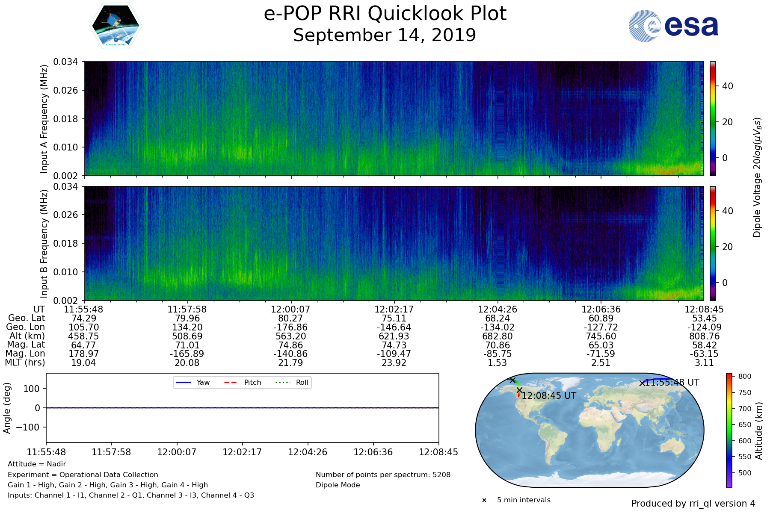This screenshot has width=770, height=513.
Task: Click the Attitude = Nadir text
Action: point(37,464)
